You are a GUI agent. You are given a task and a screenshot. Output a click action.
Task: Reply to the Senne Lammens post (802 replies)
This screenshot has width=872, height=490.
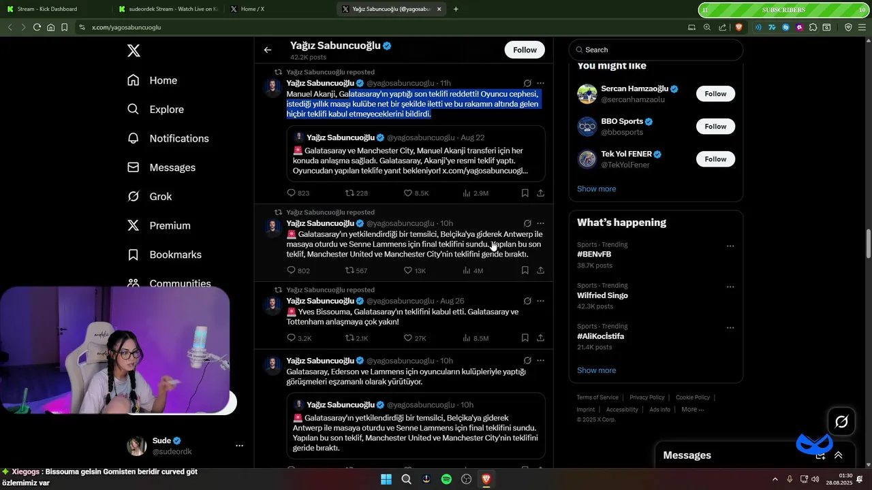tap(298, 270)
